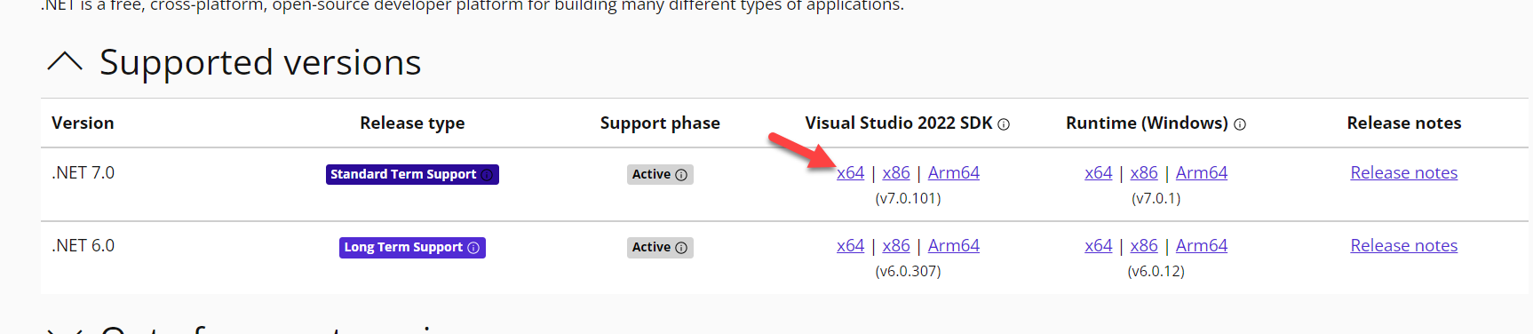Screen dimensions: 1533x334
Task: Click info icon beside Runtime (Windows) header
Action: (x=1240, y=124)
